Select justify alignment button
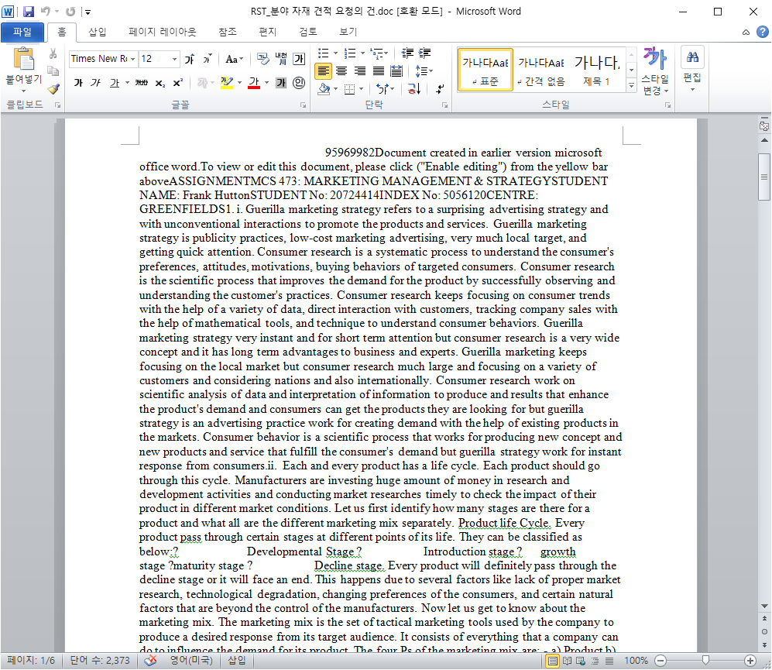Viewport: 772px width, 670px height. click(x=378, y=71)
